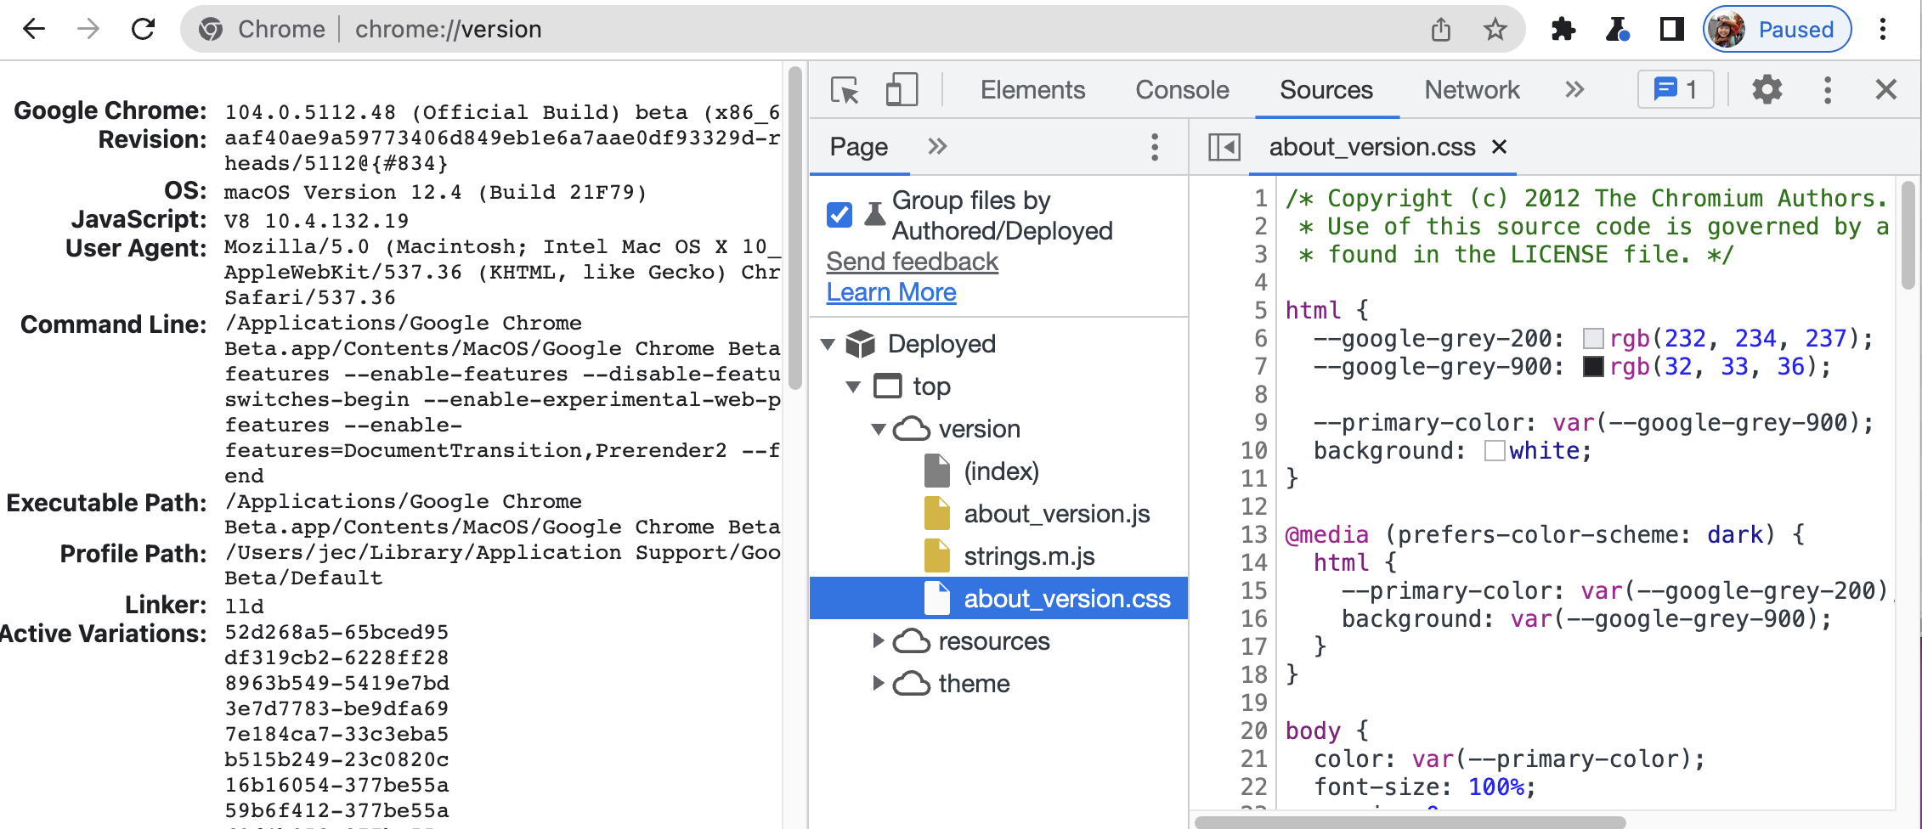
Task: Open color picker for google-grey-900 swatch
Action: pyautogui.click(x=1593, y=367)
